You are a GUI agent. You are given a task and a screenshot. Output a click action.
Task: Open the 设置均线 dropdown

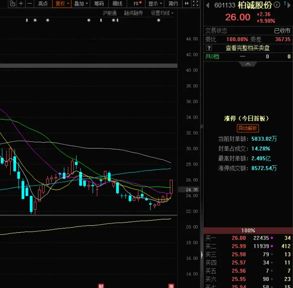pyautogui.click(x=162, y=13)
